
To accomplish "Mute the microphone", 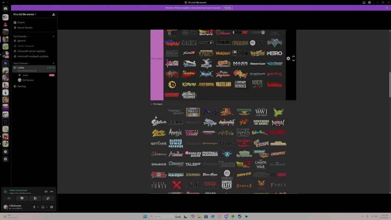I will click(x=34, y=207).
